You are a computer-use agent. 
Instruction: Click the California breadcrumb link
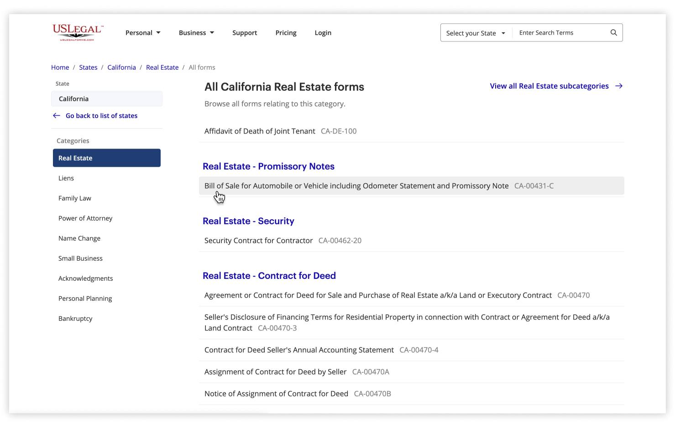click(x=121, y=67)
